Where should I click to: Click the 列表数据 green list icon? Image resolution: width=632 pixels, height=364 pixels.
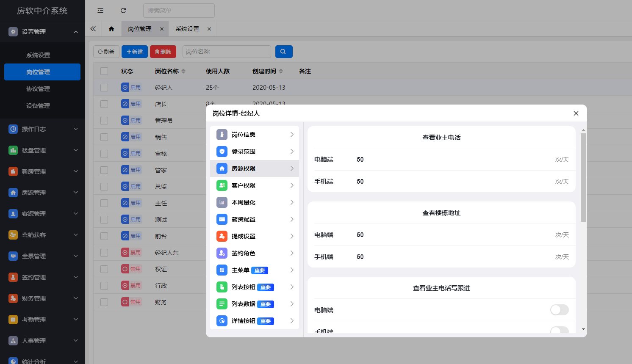pyautogui.click(x=222, y=304)
